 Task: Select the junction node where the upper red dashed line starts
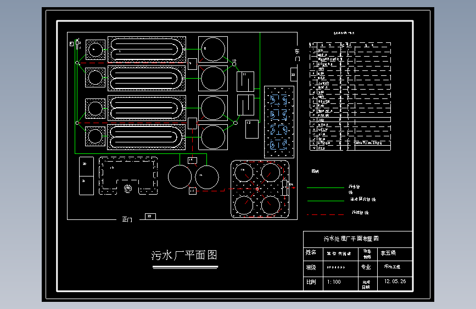(x=77, y=63)
